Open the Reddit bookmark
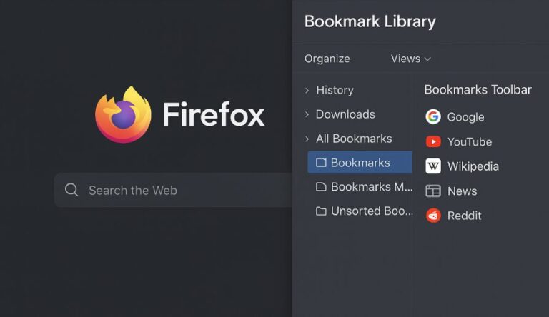 pyautogui.click(x=454, y=216)
